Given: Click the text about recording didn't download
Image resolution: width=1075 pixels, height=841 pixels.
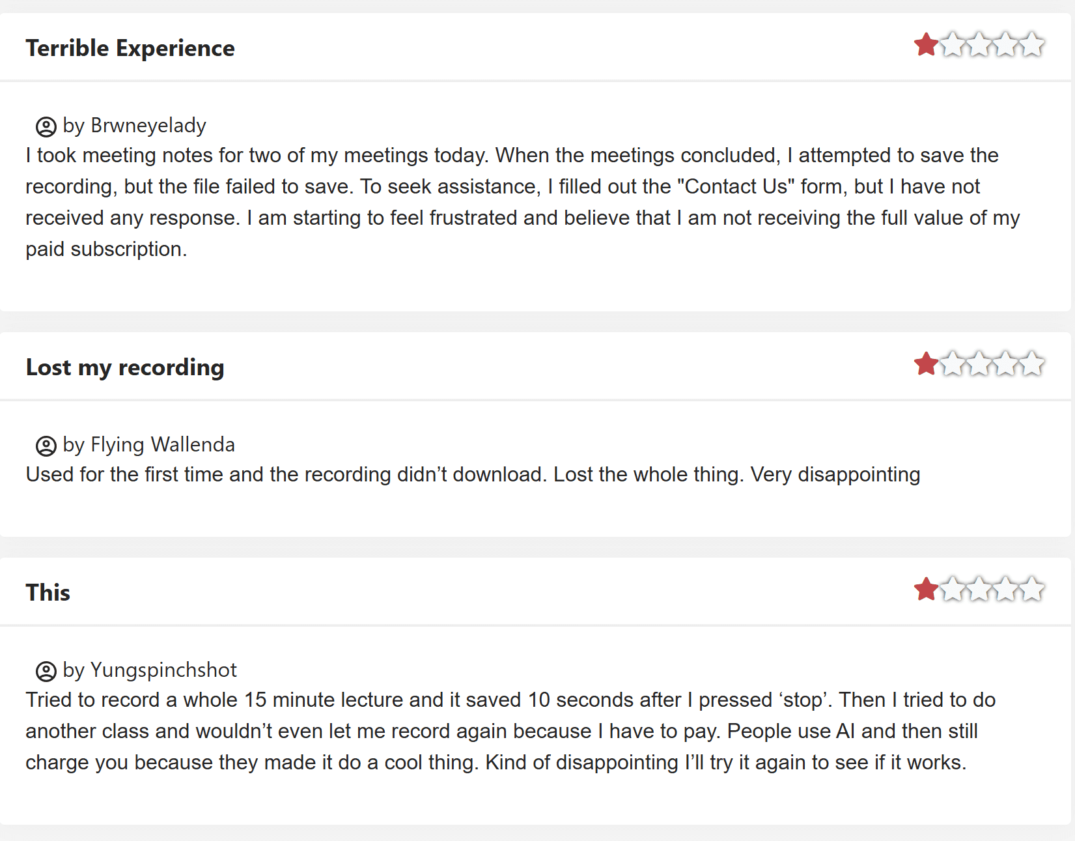Looking at the screenshot, I should point(473,474).
